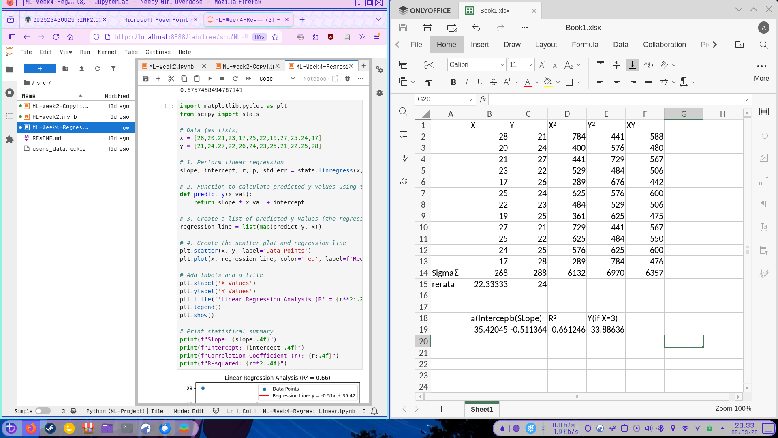Open the Calibri font name dropdown
778x438 pixels.
click(x=502, y=65)
